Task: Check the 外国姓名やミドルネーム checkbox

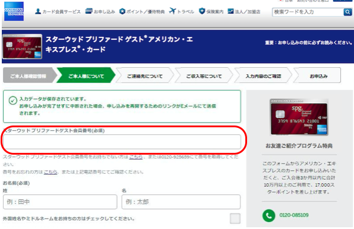Action: [235, 218]
